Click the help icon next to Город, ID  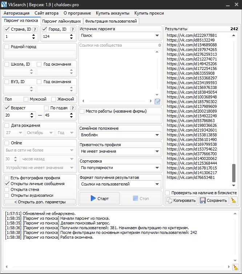click(72, 30)
